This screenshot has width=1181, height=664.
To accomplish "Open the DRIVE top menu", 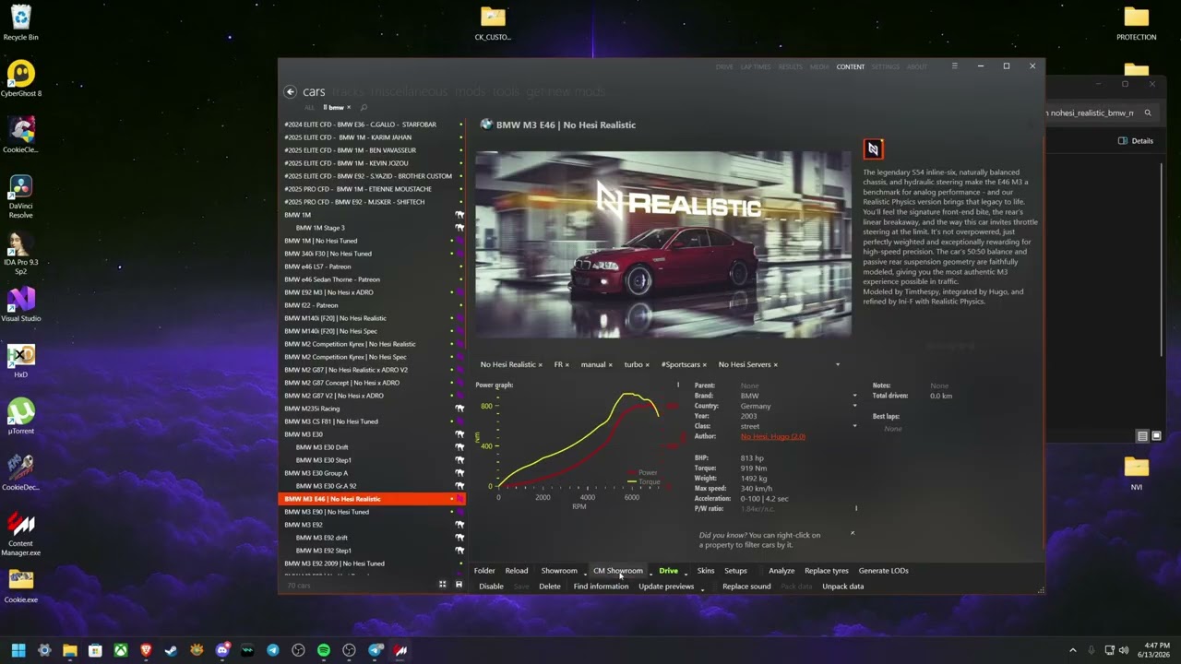I will pos(724,66).
